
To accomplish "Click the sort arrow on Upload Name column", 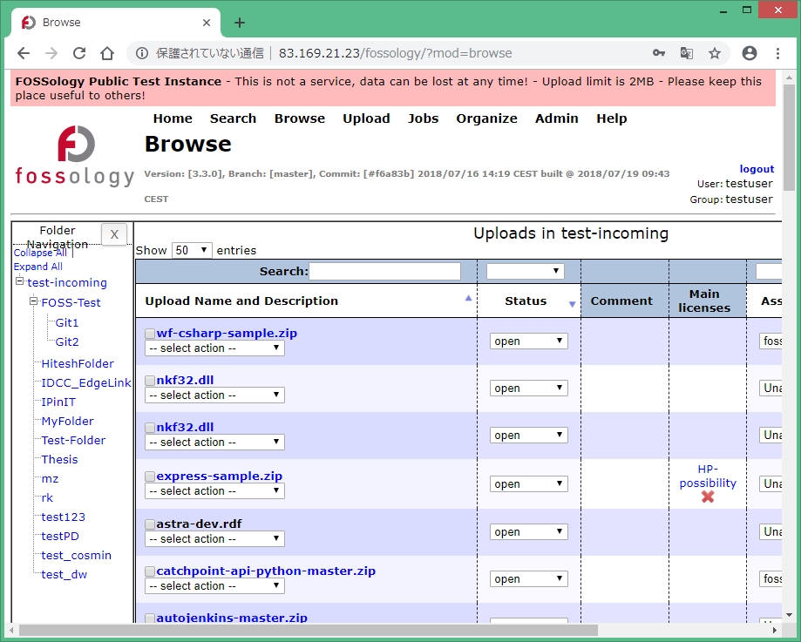I will coord(468,297).
